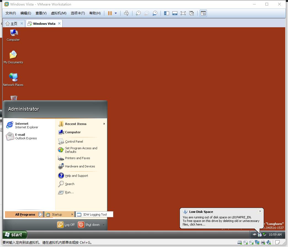The image size is (288, 247).
Task: Select the Network Places desktop icon
Action: 13,80
